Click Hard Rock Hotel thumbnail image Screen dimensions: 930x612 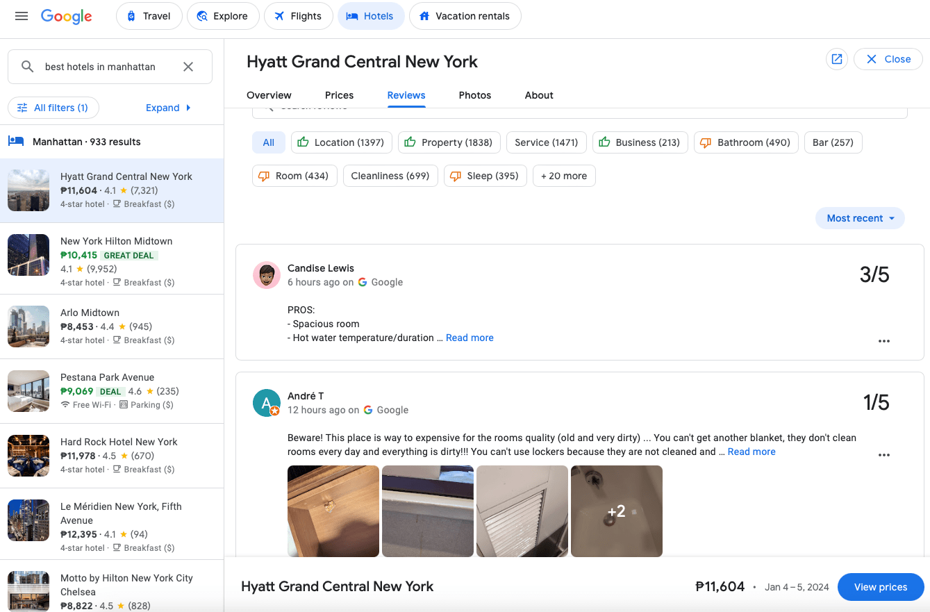28,456
